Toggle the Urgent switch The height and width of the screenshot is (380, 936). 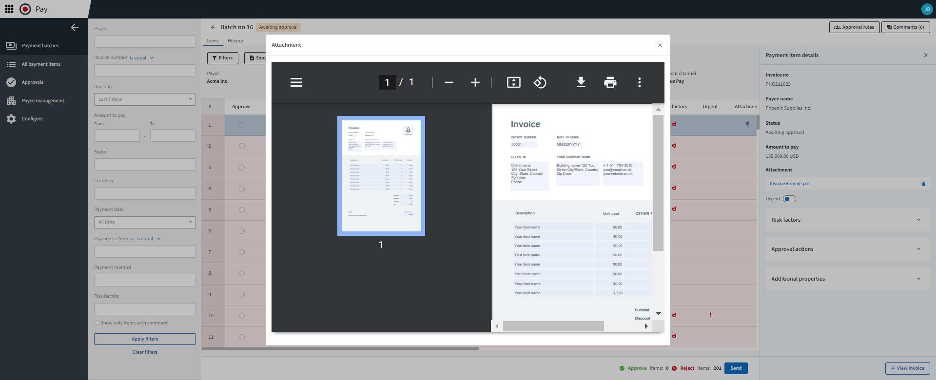[789, 199]
